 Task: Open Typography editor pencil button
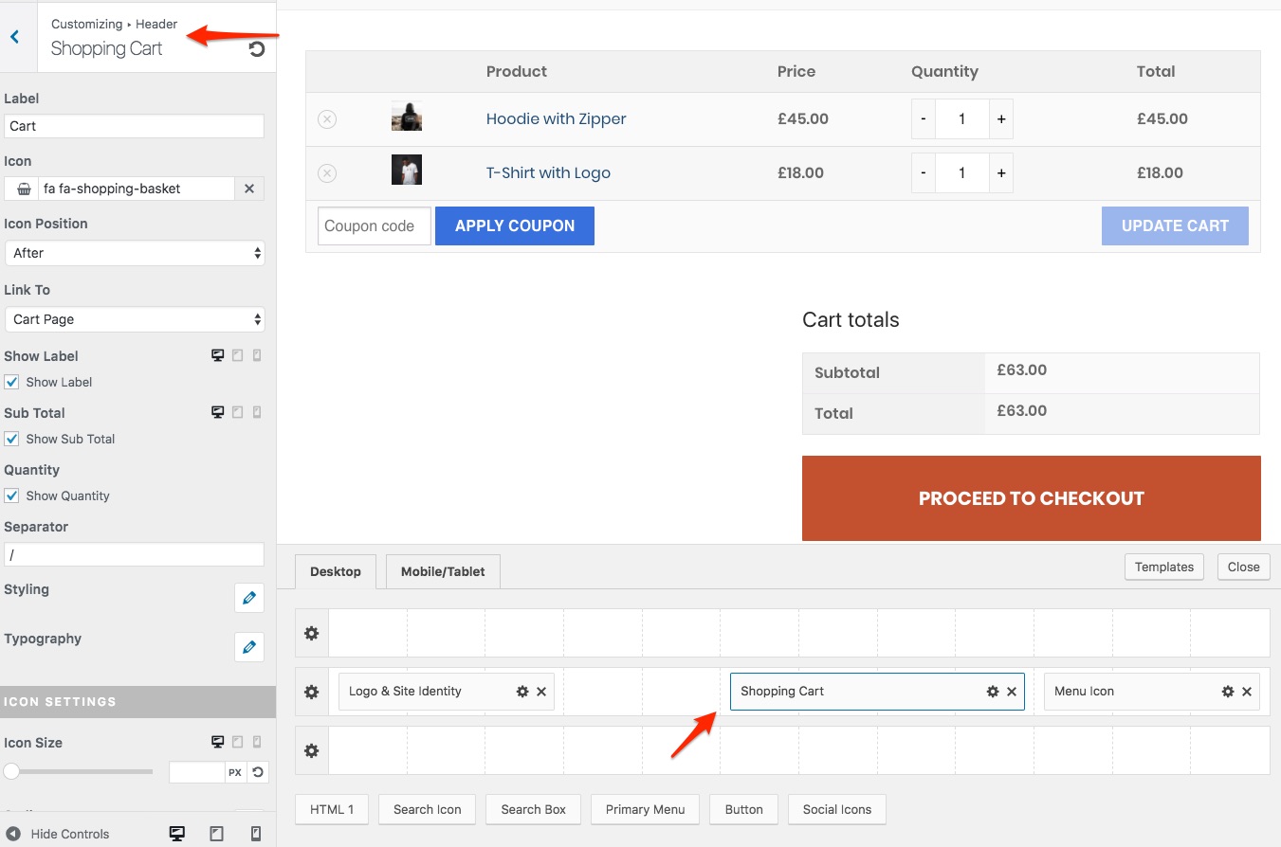[x=249, y=647]
